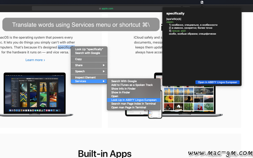The height and width of the screenshot is (158, 253).
Task: Click Open in ABBYY Lingvo European button
Action: tap(217, 82)
